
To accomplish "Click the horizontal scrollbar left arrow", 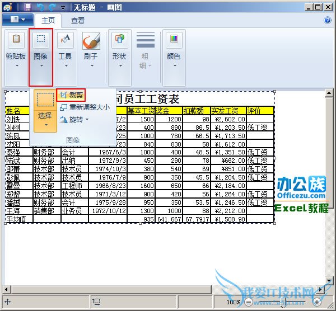I will coord(7,289).
